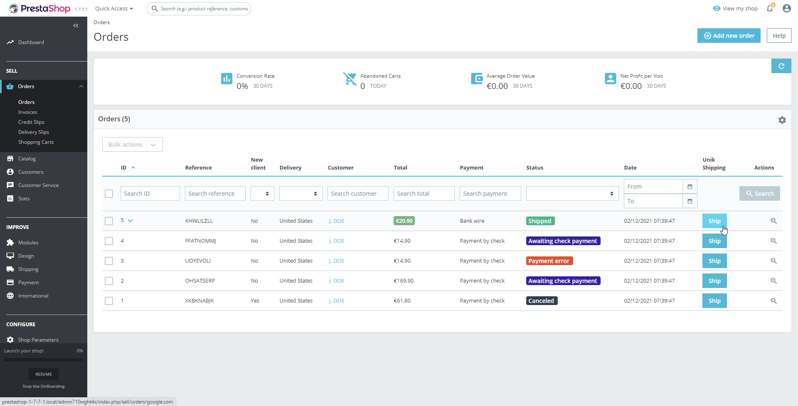Go to Catalog in sidebar

[27, 159]
